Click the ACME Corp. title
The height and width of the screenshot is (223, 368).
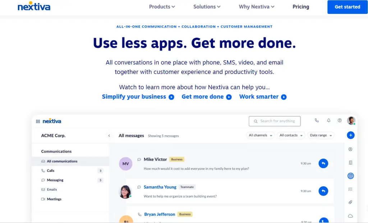click(53, 135)
